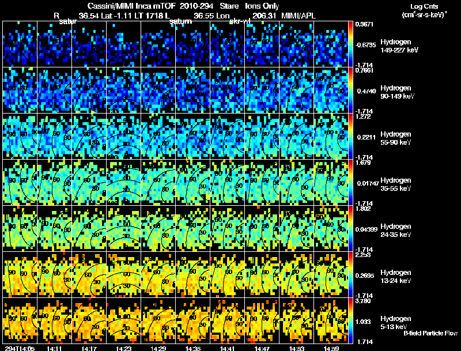Click the colorbar maximum value '0.7661'
The image size is (461, 351).
click(x=364, y=70)
